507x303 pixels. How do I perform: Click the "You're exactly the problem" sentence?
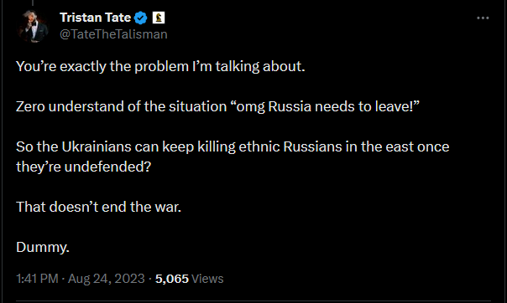tap(160, 66)
